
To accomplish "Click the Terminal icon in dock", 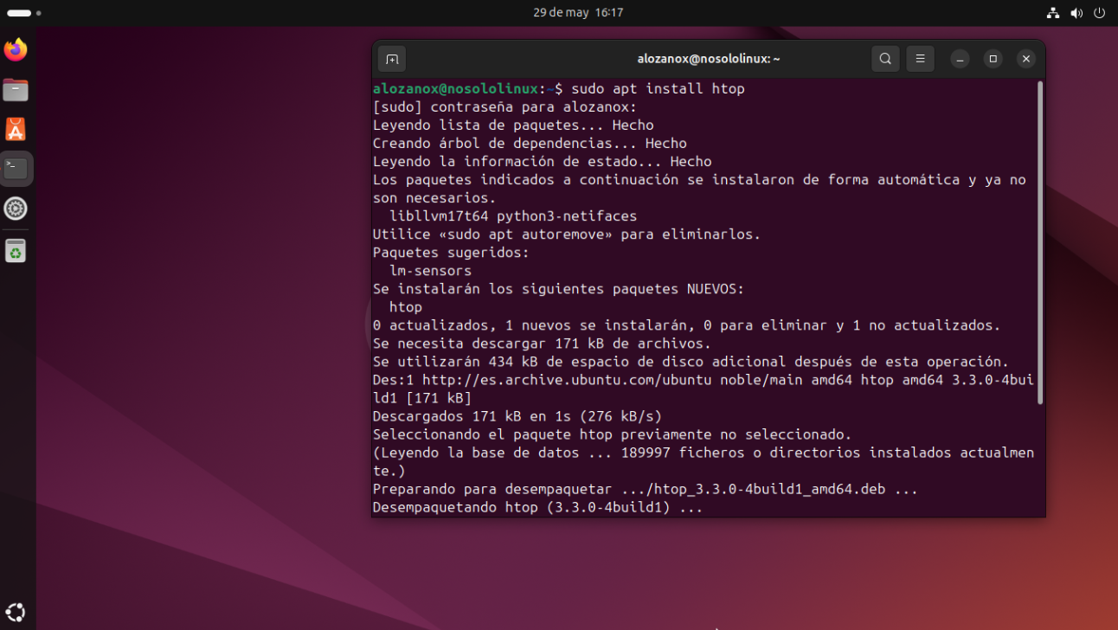I will pos(16,169).
